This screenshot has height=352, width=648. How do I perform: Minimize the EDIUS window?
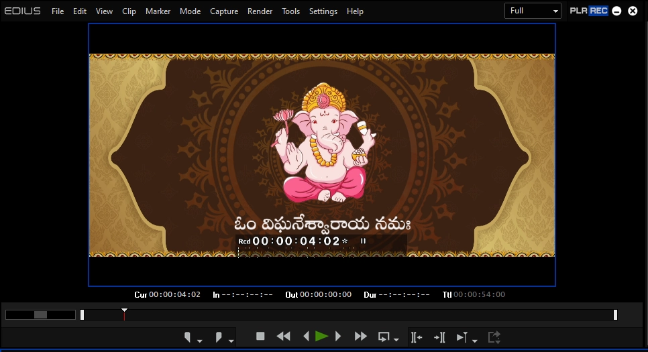616,11
